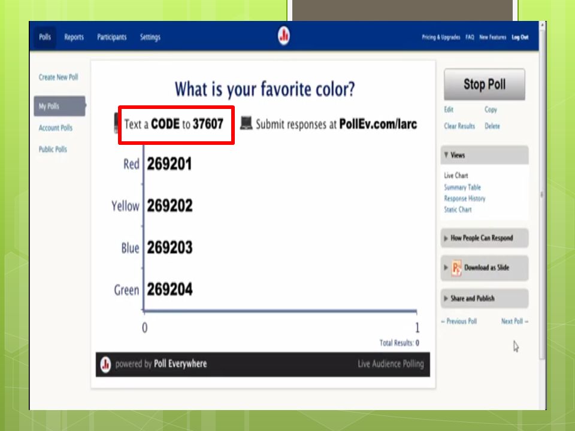Open the Reports tab

[x=74, y=37]
